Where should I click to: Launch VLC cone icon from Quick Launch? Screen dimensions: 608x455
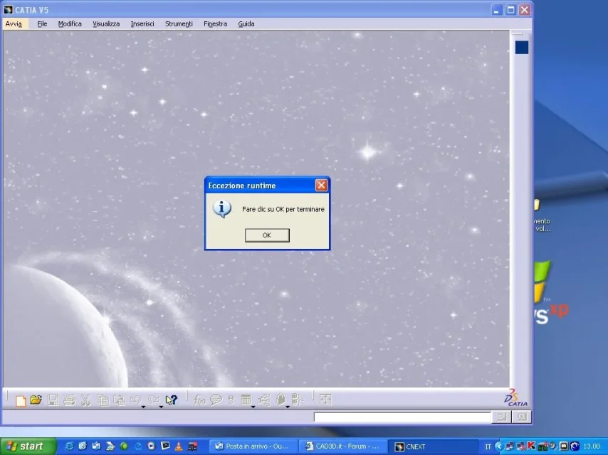click(x=179, y=446)
